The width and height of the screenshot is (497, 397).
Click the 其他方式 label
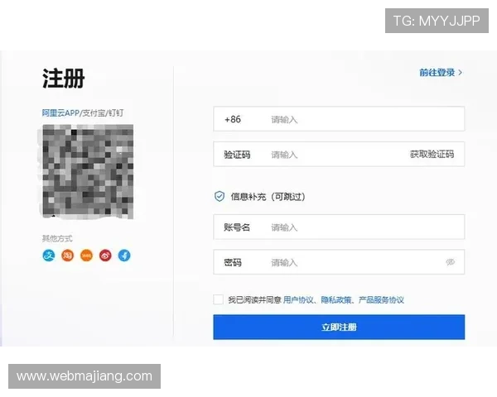[x=57, y=238]
